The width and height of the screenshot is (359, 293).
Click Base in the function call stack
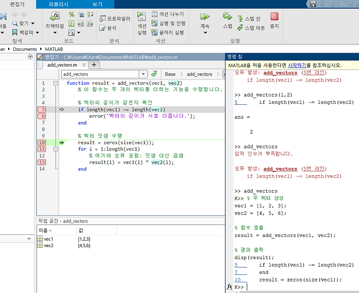[170, 74]
